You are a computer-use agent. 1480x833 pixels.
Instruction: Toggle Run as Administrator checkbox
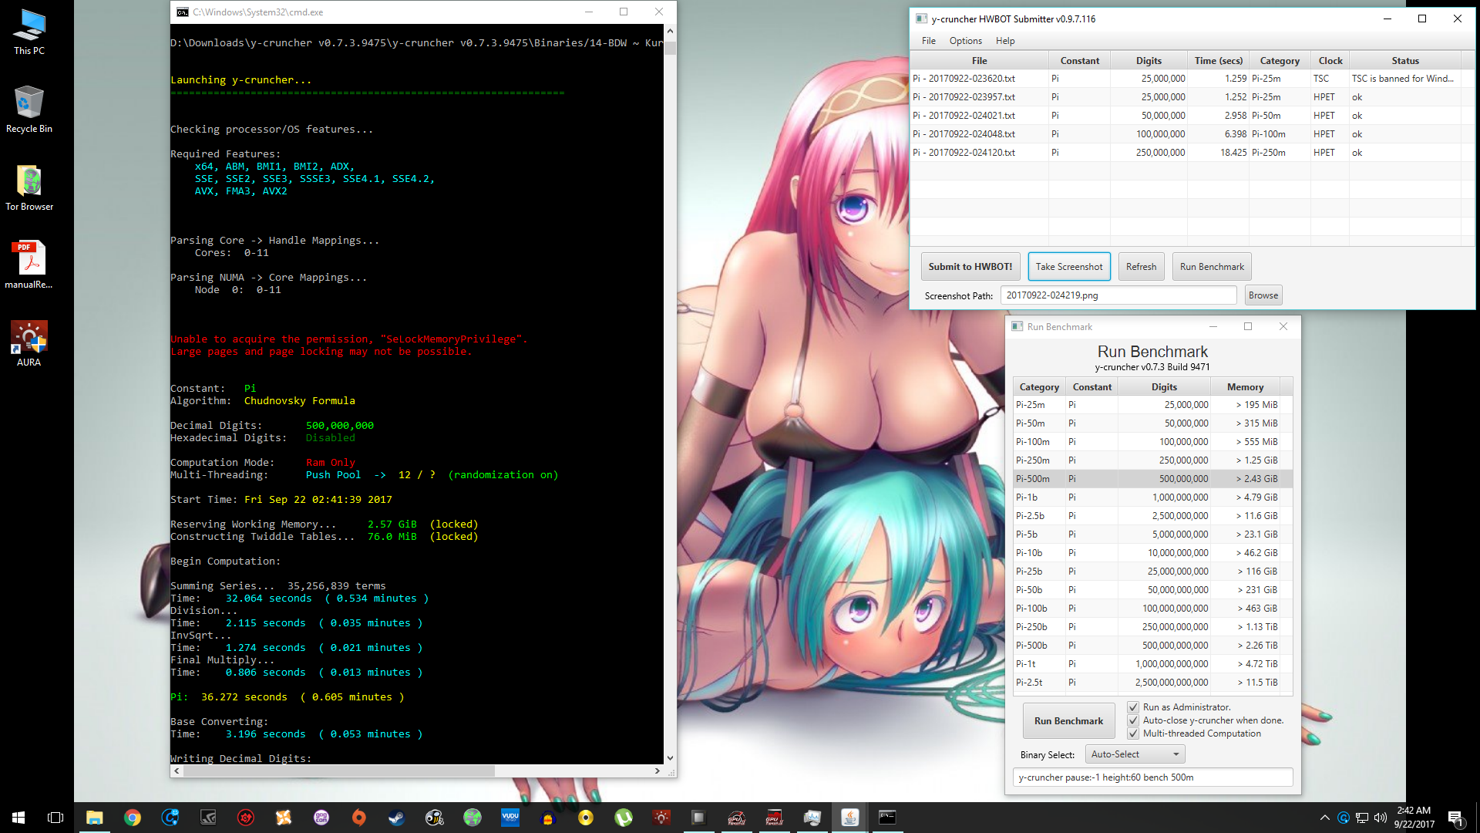[1133, 707]
